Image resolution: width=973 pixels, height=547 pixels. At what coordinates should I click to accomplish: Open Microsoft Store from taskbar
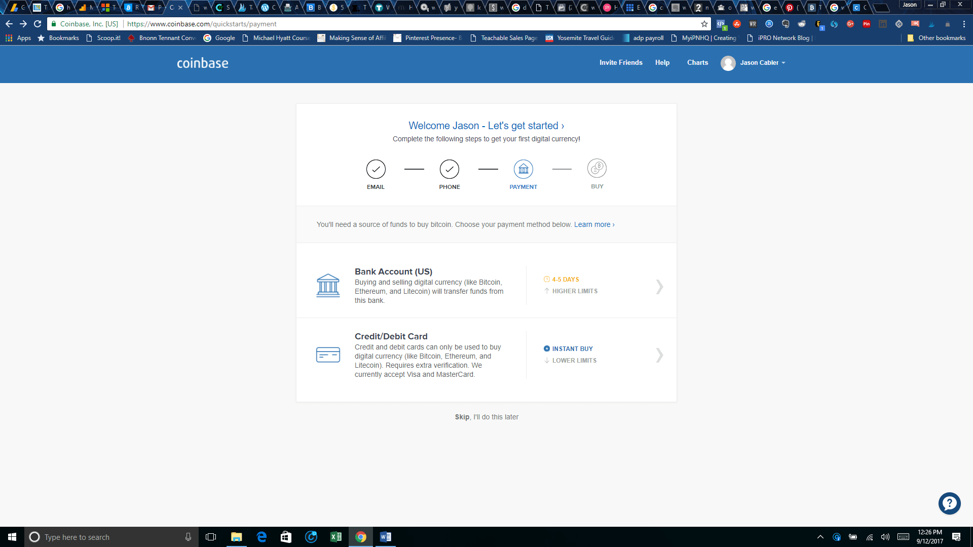[286, 537]
